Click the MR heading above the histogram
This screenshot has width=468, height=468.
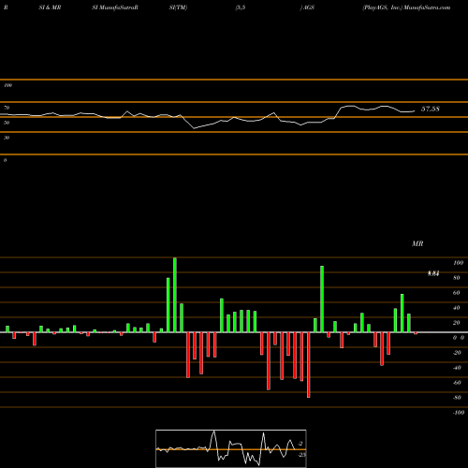pyautogui.click(x=417, y=243)
